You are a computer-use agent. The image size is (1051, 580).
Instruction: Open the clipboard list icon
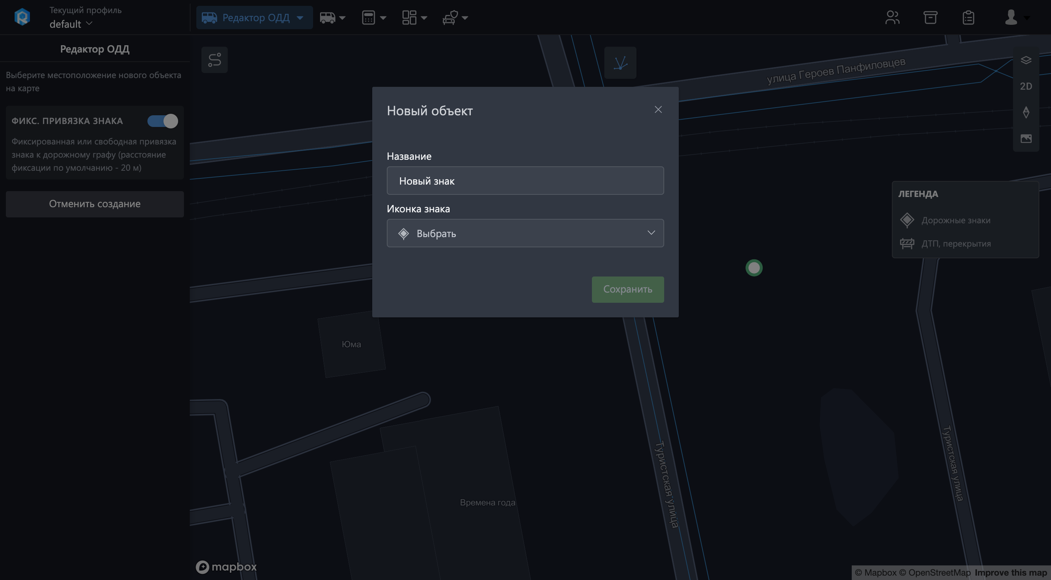[968, 18]
